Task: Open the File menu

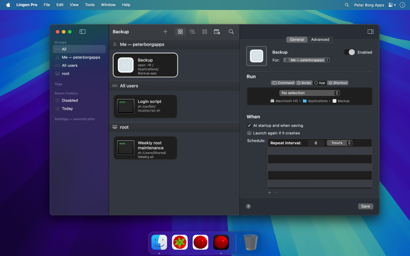Action: 47,5
